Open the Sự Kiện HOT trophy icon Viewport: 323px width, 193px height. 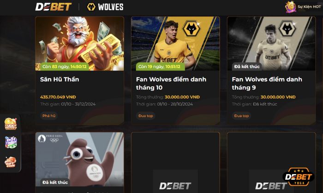point(290,7)
